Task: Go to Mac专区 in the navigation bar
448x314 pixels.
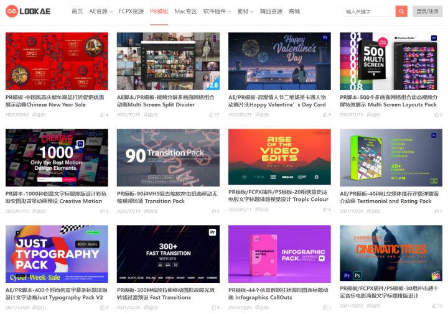Action: pyautogui.click(x=185, y=11)
